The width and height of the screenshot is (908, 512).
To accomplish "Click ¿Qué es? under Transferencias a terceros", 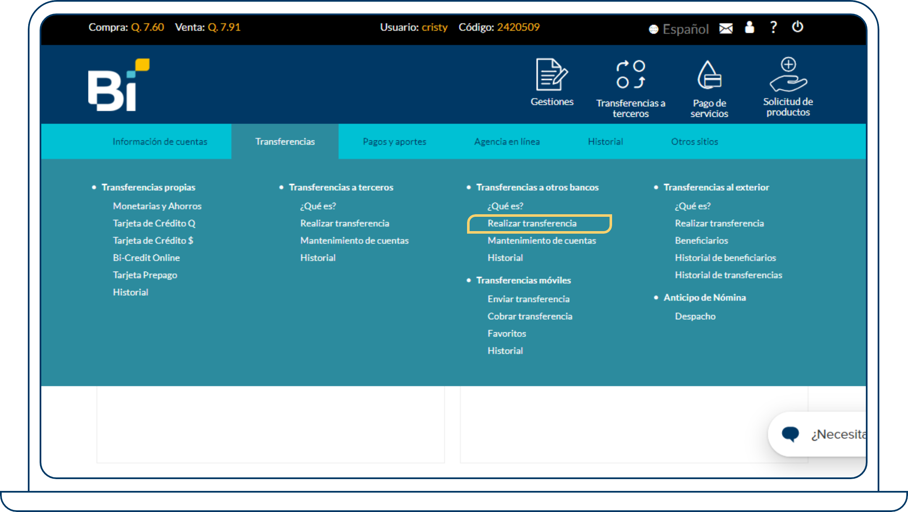I will tap(318, 206).
